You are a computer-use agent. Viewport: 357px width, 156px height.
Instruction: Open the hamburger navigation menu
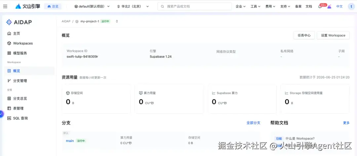pos(5,6)
